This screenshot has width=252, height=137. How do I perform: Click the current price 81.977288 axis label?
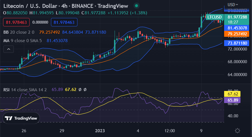237,19
